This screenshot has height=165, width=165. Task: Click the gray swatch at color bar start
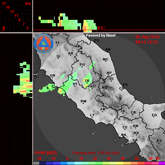pos(36,163)
